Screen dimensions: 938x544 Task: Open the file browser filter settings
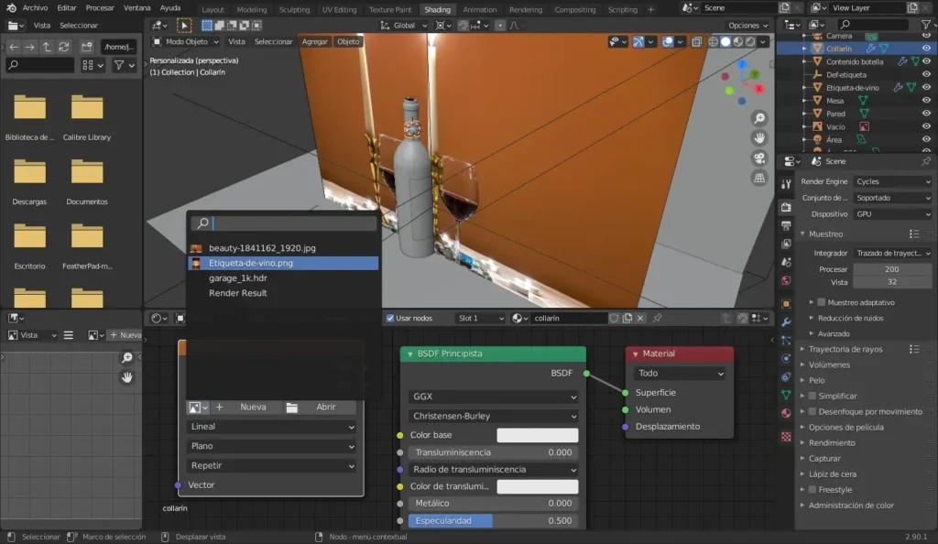pyautogui.click(x=125, y=65)
